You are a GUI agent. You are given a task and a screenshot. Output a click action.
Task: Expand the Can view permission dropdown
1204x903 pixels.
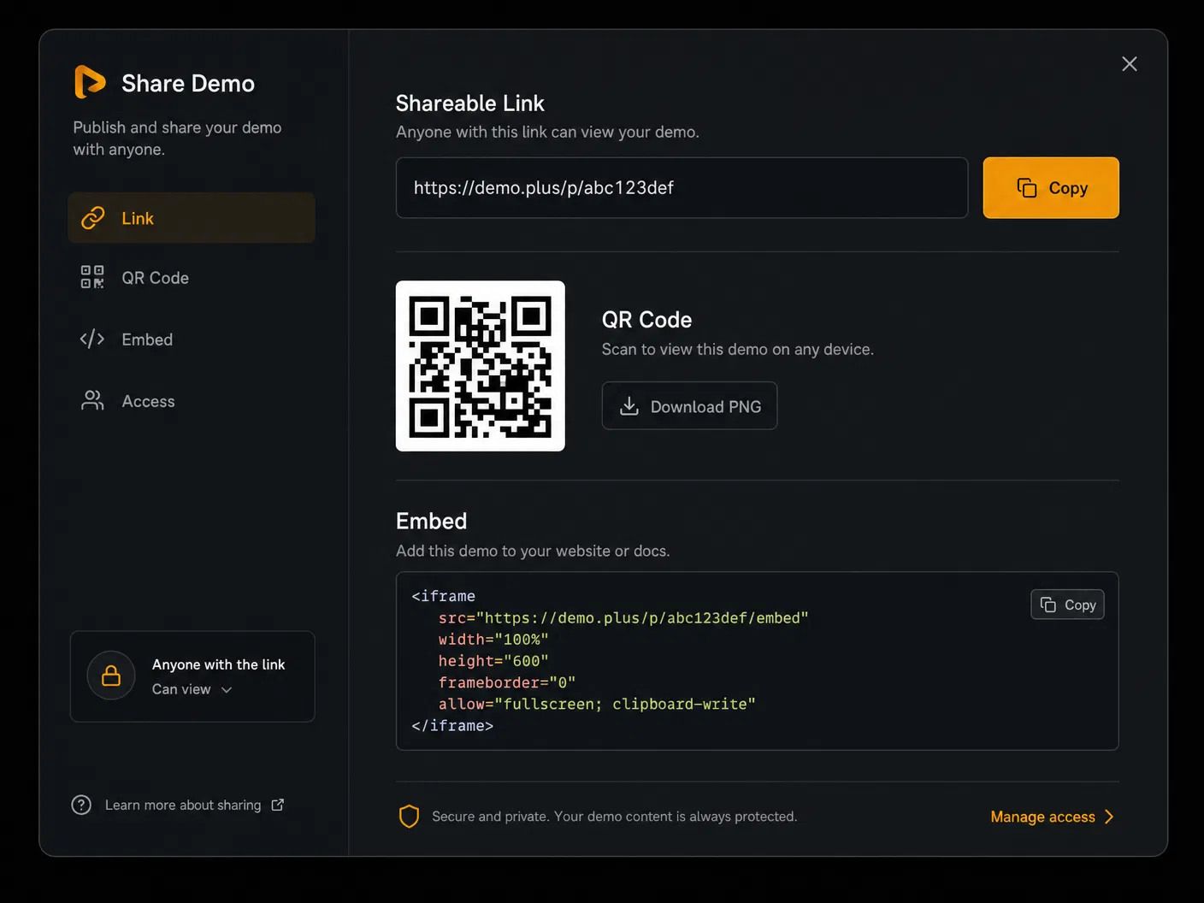pos(192,689)
